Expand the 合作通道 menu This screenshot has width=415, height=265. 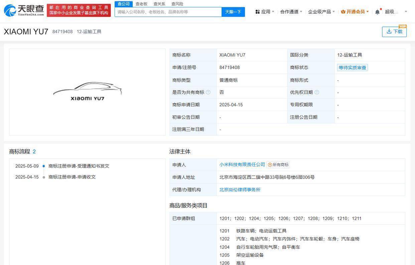[291, 12]
